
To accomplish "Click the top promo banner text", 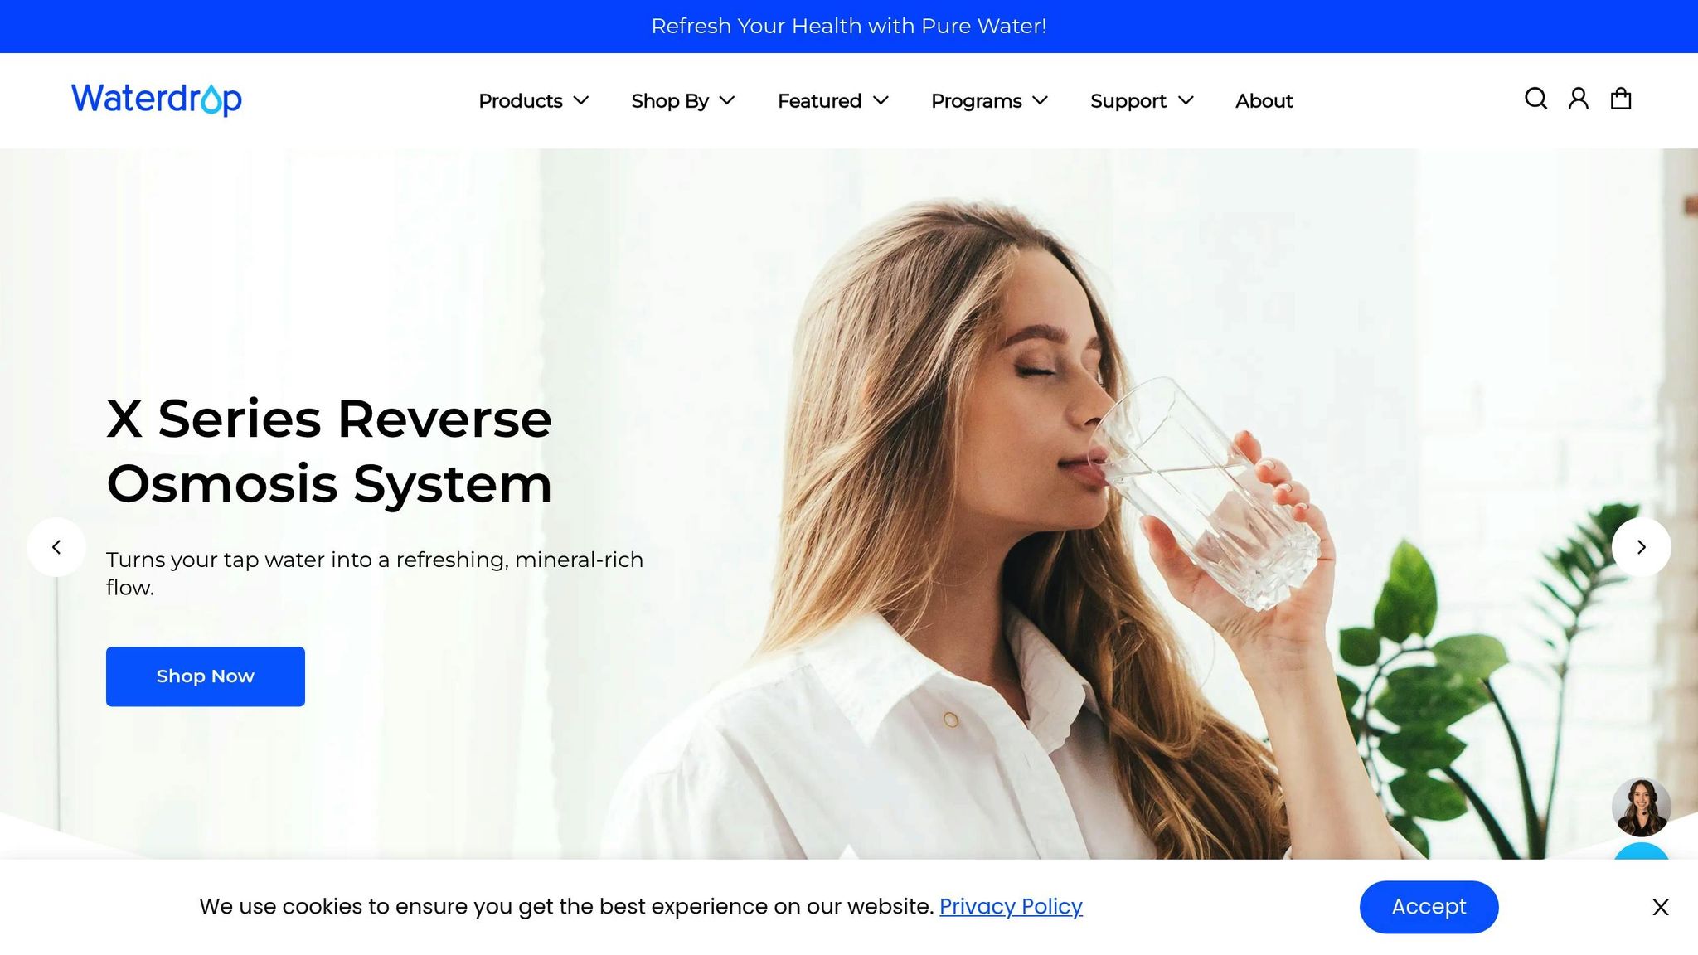I will pos(849,27).
